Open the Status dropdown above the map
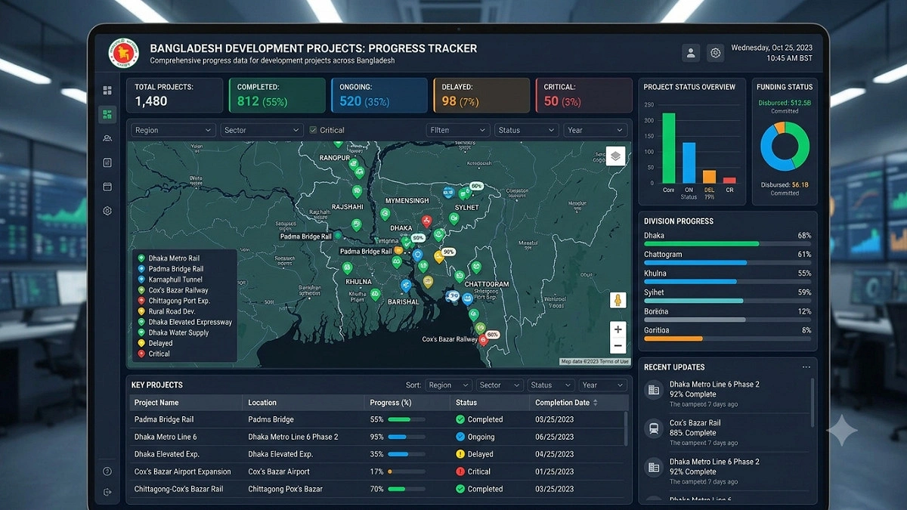Image resolution: width=907 pixels, height=510 pixels. (x=527, y=130)
